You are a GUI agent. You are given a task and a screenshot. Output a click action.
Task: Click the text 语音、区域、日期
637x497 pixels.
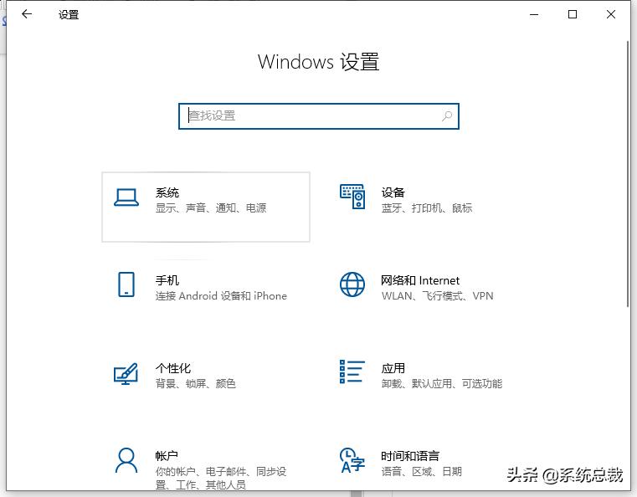(422, 471)
